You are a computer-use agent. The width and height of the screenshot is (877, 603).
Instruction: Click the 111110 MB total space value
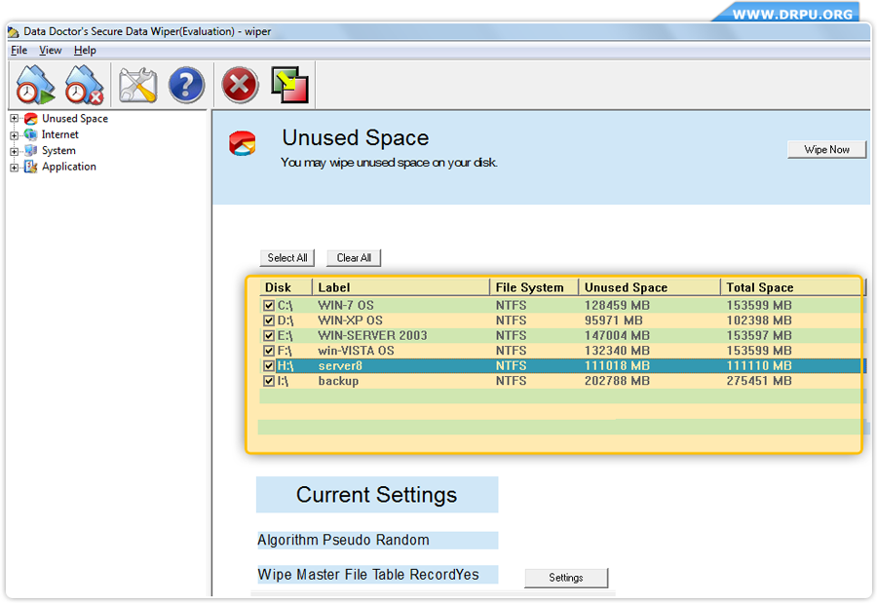(759, 366)
